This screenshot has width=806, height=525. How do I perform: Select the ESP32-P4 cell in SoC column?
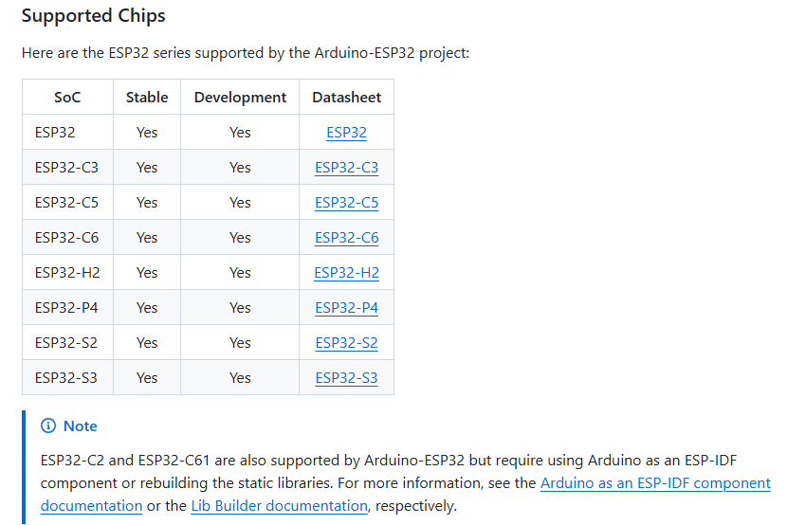point(67,307)
